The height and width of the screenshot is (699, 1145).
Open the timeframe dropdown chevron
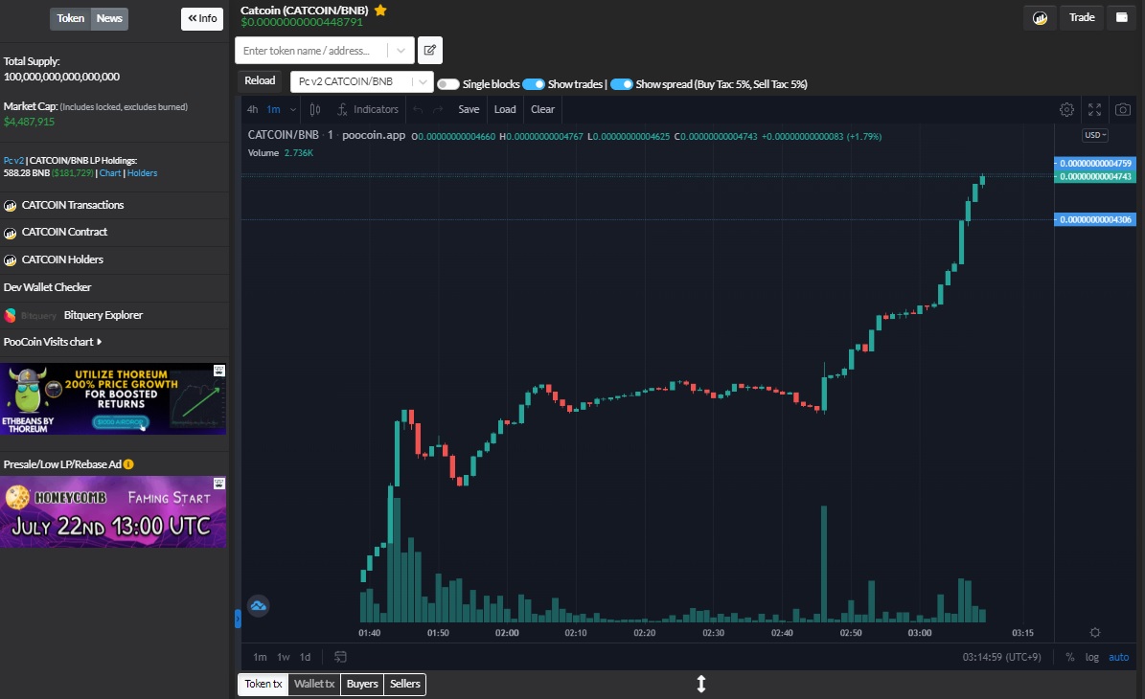coord(294,109)
